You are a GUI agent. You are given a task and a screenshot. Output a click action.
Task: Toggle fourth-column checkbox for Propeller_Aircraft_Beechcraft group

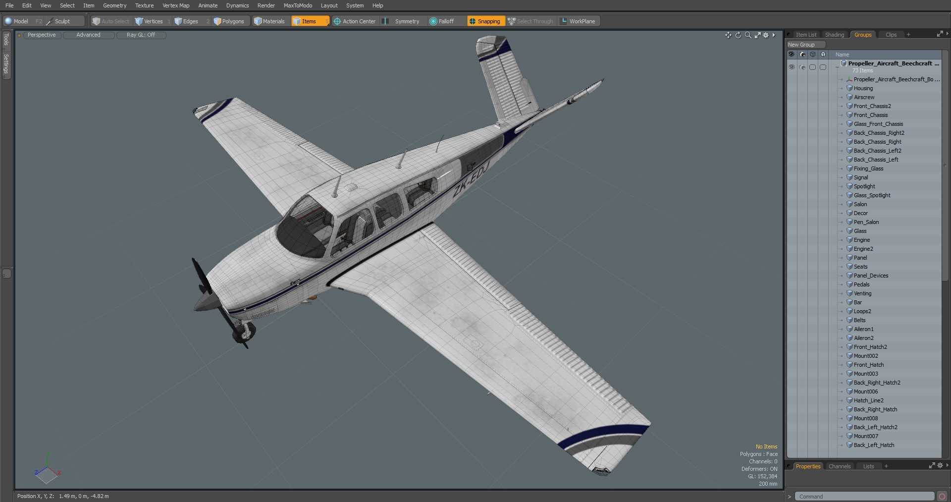click(x=823, y=67)
